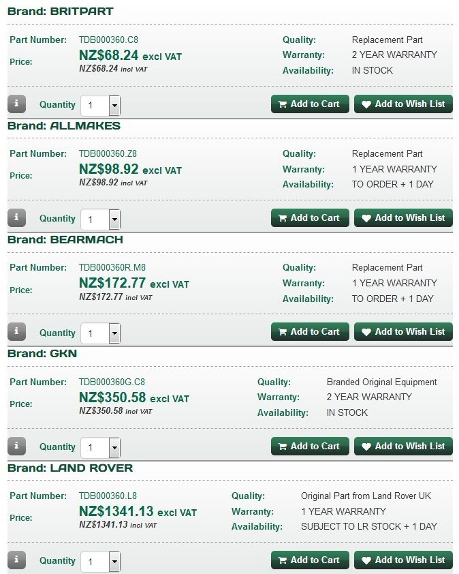
Task: Add Land Rover part to Wish List
Action: [x=403, y=560]
